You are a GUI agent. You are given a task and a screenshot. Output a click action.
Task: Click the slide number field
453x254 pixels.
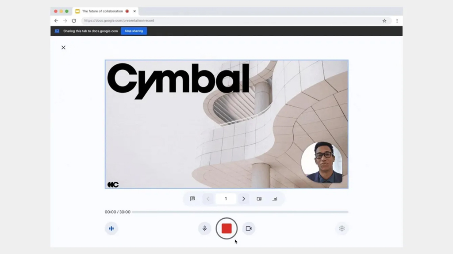tap(226, 199)
